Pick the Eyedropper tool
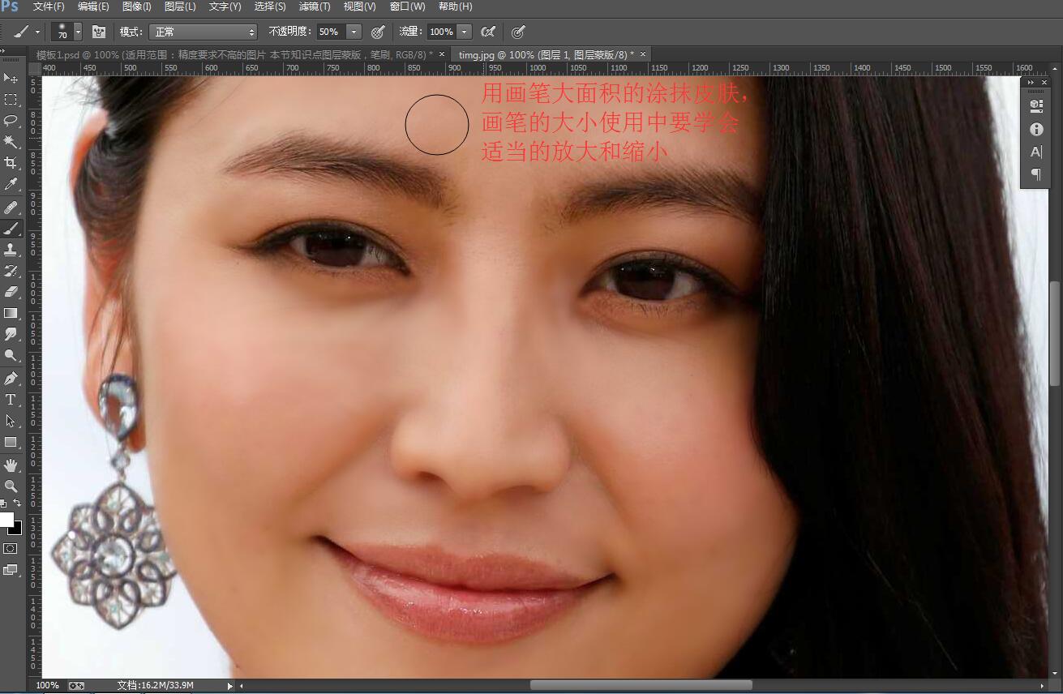1063x694 pixels. pyautogui.click(x=11, y=185)
